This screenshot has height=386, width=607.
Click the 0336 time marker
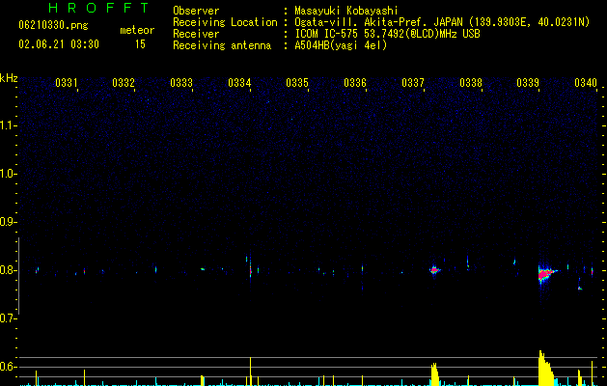pyautogui.click(x=355, y=83)
